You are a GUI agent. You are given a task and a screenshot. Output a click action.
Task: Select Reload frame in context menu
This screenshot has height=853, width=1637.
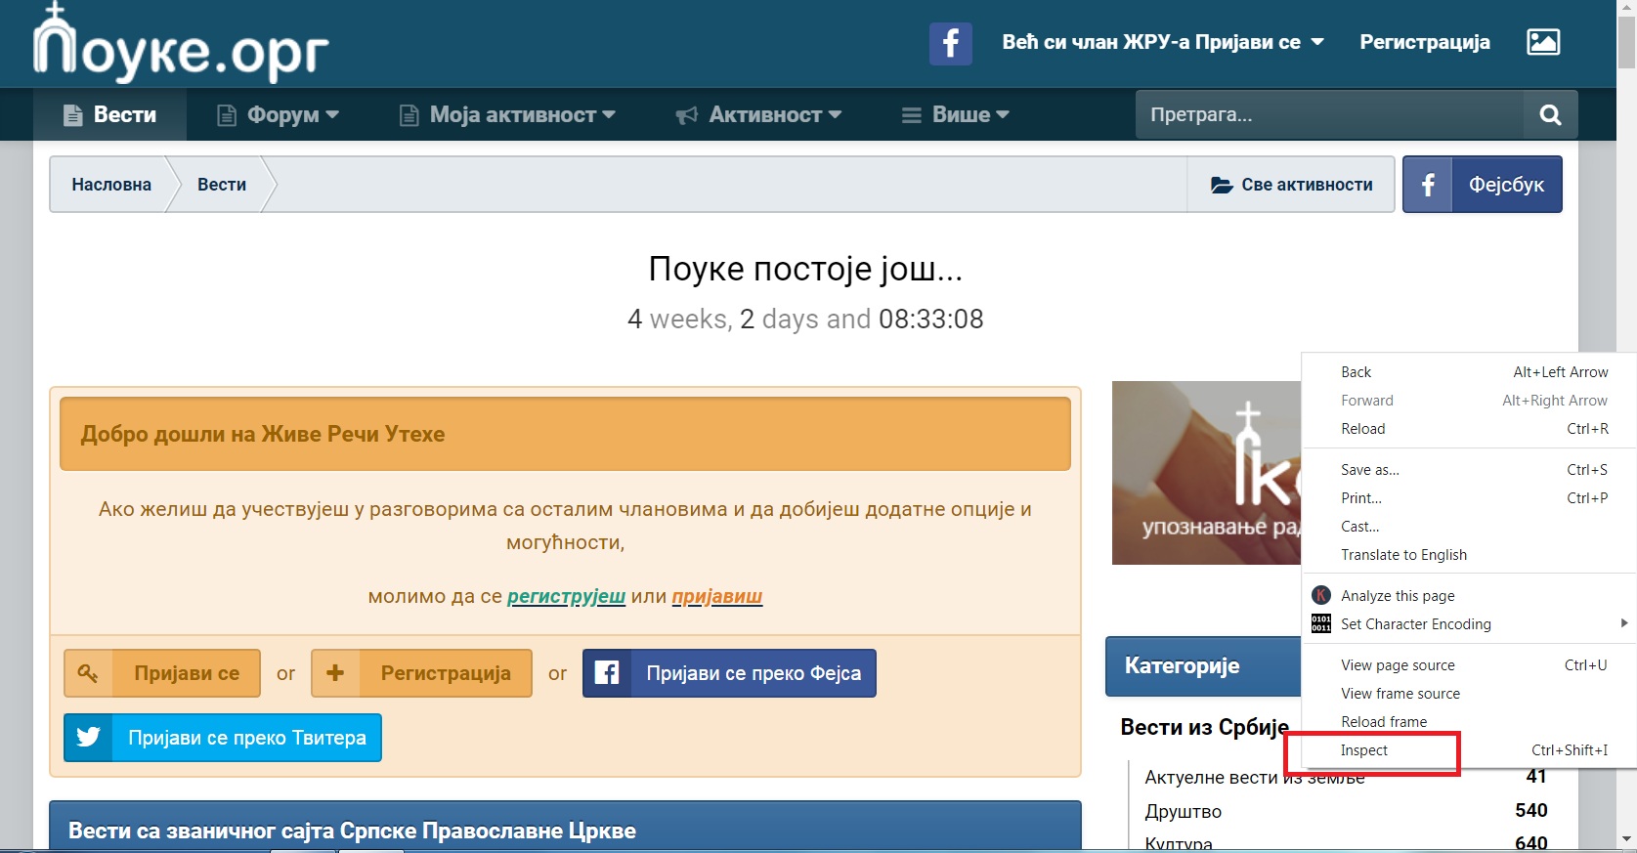coord(1470,722)
